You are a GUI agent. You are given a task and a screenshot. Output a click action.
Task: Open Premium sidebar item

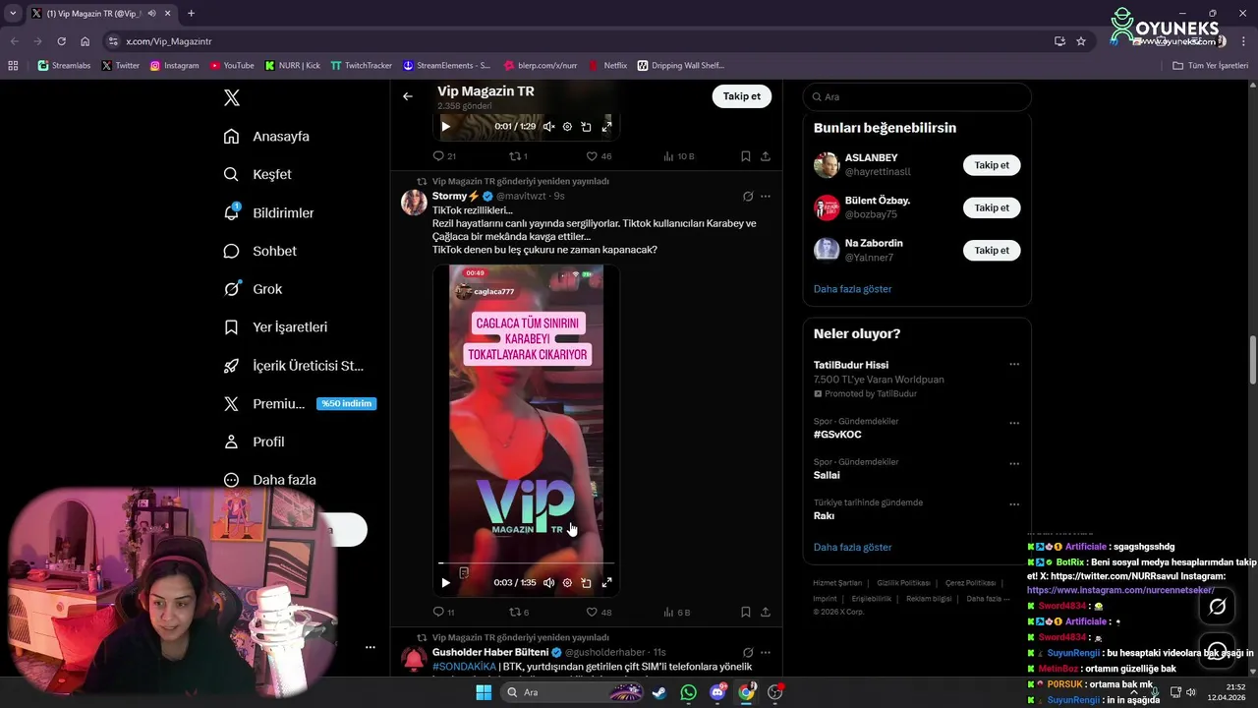click(x=299, y=403)
